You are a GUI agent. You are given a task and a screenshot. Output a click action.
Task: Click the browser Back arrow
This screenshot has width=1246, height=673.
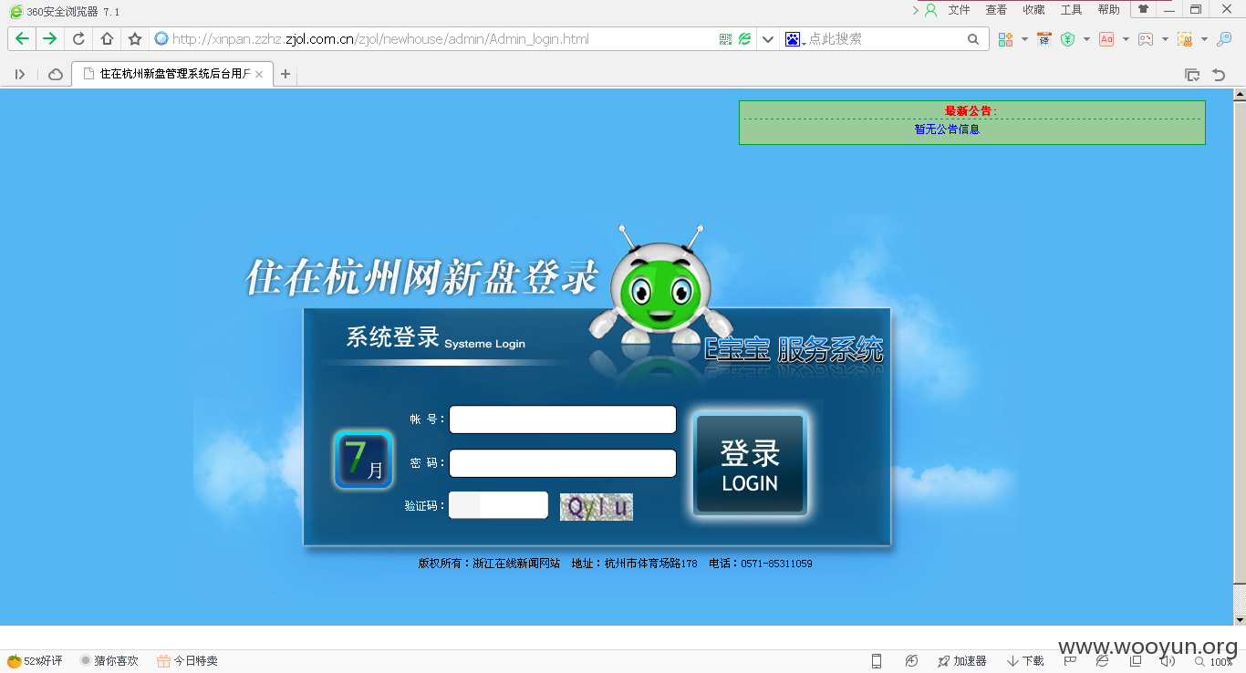[x=23, y=39]
